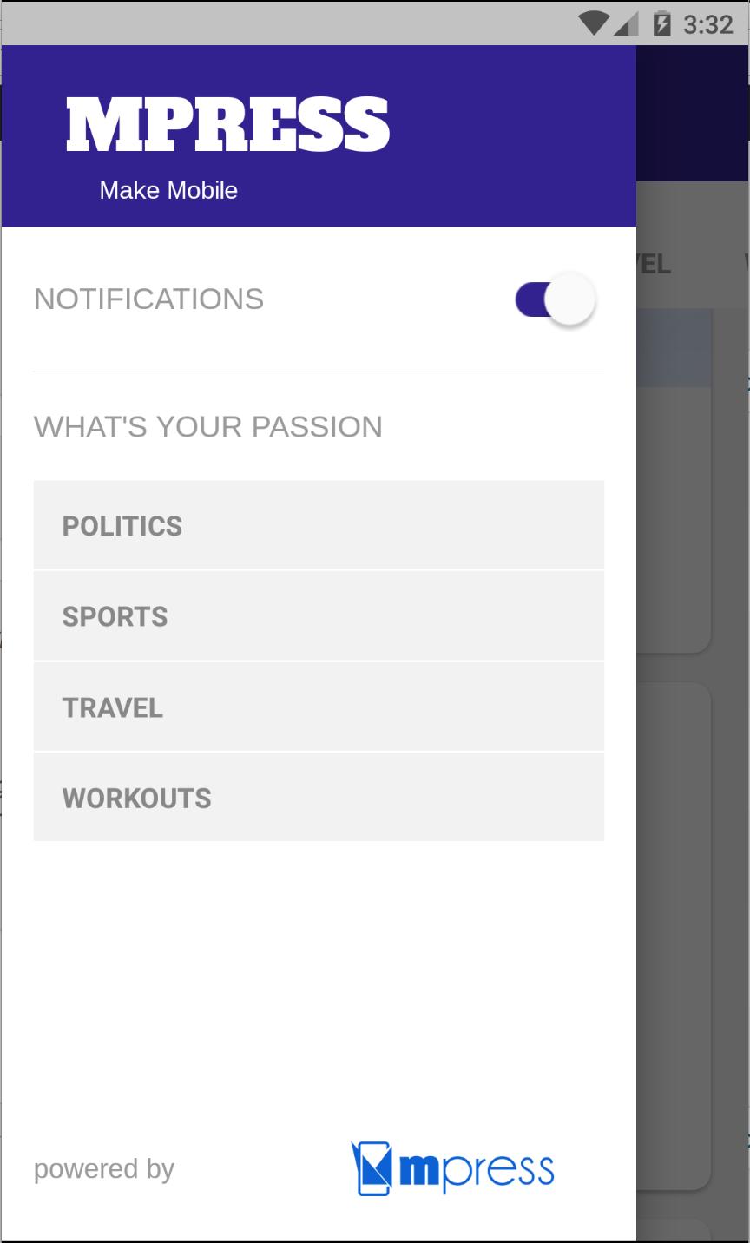Open the Travel category
Viewport: 750px width, 1243px height.
(x=319, y=707)
